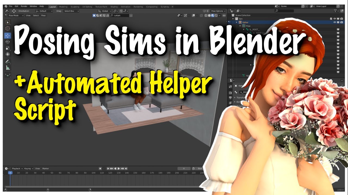Play the animation forward
The image size is (348, 195).
119,168
